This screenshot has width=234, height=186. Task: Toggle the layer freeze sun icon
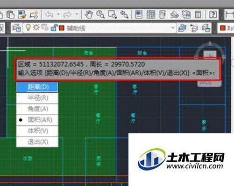click(36, 28)
